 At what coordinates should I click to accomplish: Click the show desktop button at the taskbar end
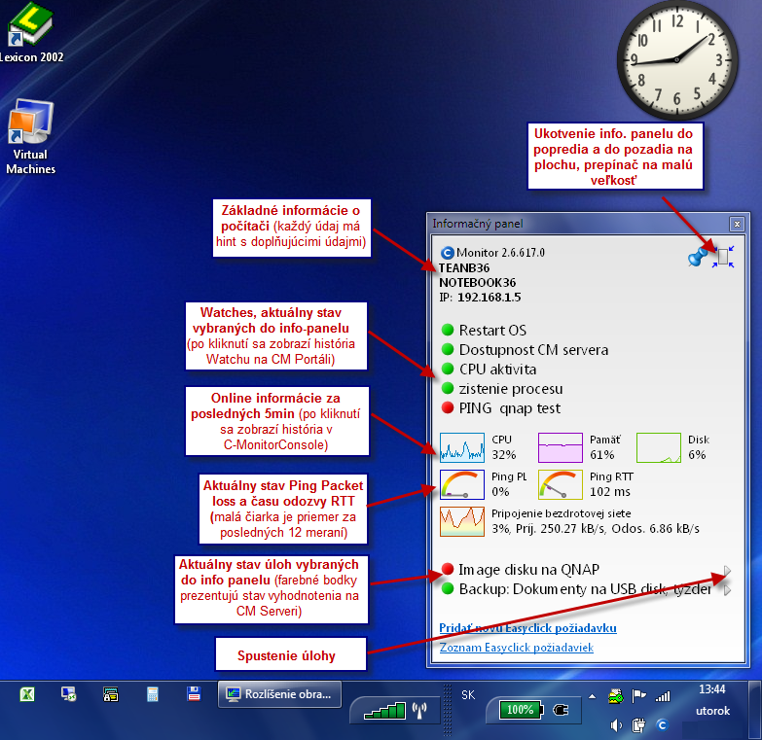755,710
